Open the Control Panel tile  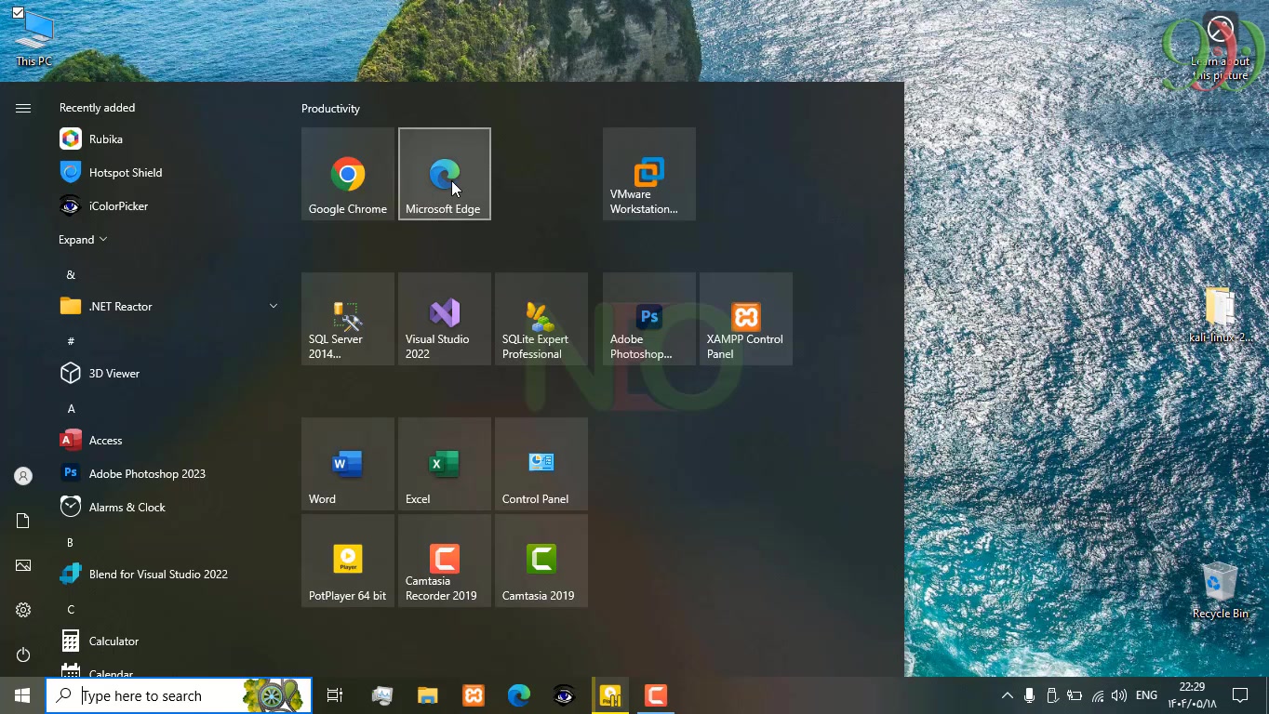541,464
